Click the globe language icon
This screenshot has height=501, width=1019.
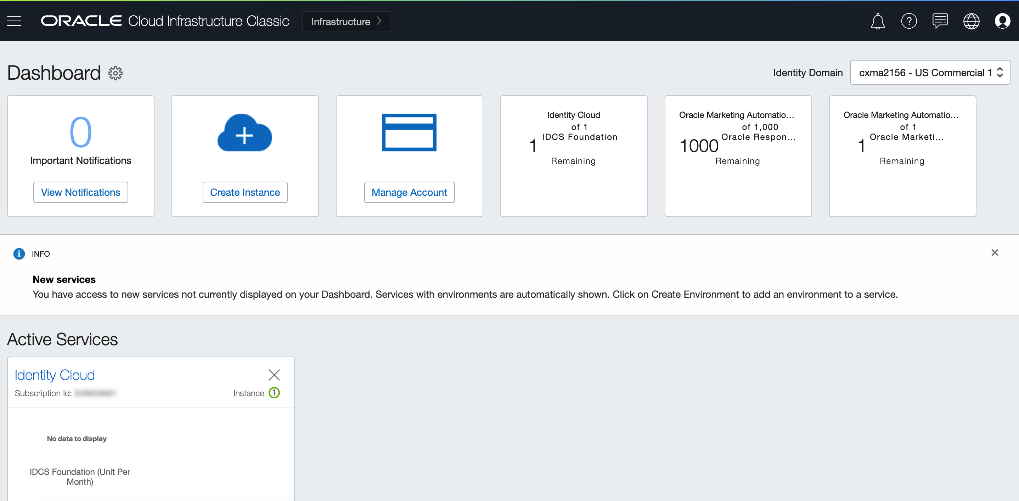971,21
